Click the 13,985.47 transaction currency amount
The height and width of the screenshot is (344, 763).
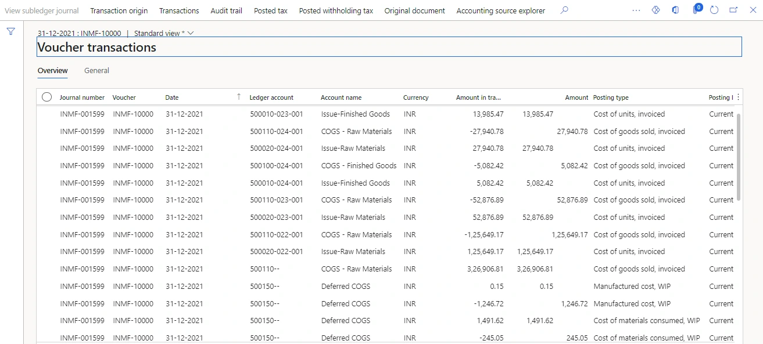[x=488, y=114]
